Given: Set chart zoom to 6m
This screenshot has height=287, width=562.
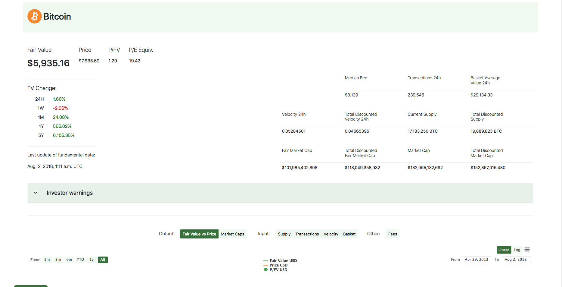Looking at the screenshot, I should 69,260.
